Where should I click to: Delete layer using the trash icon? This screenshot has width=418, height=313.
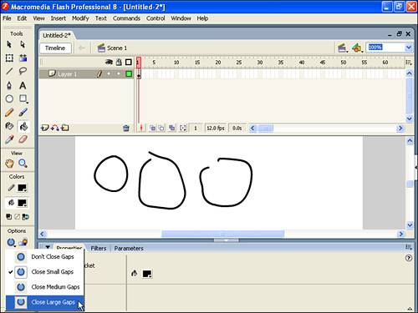(126, 128)
